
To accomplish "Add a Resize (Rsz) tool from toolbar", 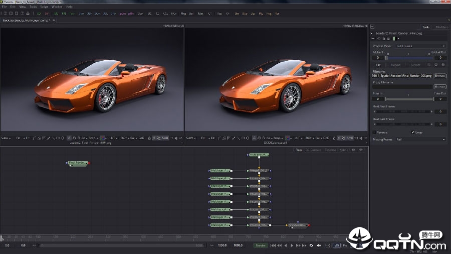I will (x=219, y=14).
